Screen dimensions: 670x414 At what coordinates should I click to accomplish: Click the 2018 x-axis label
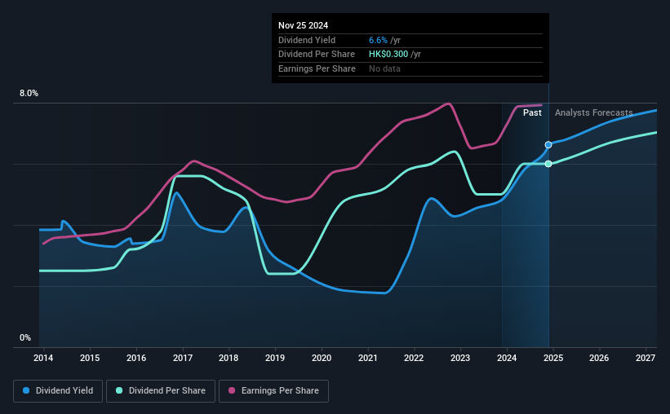click(229, 358)
